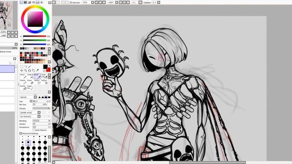Click the redo arrow in top toolbar
The width and height of the screenshot is (292, 164).
(x=58, y=2)
